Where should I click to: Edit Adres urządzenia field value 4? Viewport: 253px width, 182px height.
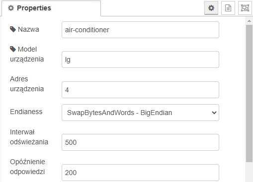coord(140,90)
